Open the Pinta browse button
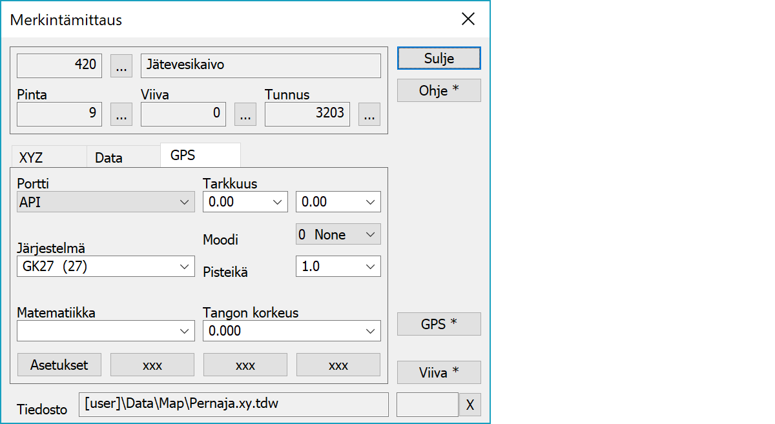775x424 pixels. 121,115
